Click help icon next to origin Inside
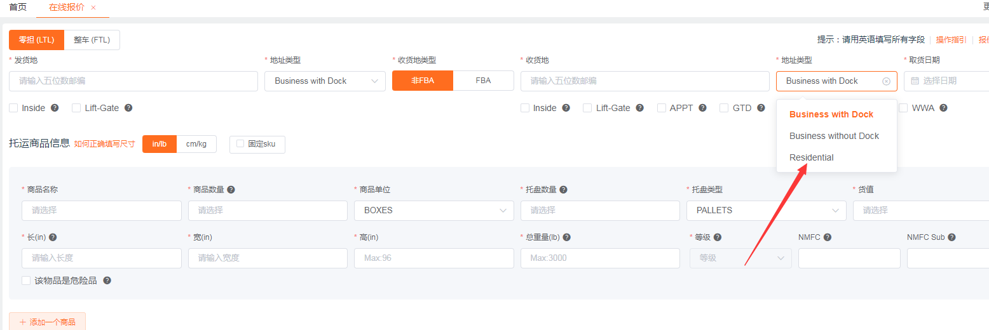Viewport: 989px width, 330px height. point(55,108)
